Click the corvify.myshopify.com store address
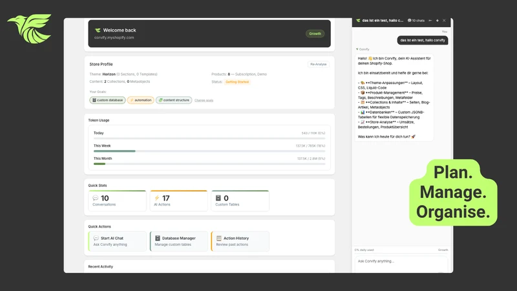The image size is (517, 291). click(x=114, y=38)
